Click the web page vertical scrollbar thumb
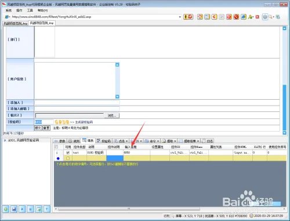The image size is (290, 221). pos(284,107)
